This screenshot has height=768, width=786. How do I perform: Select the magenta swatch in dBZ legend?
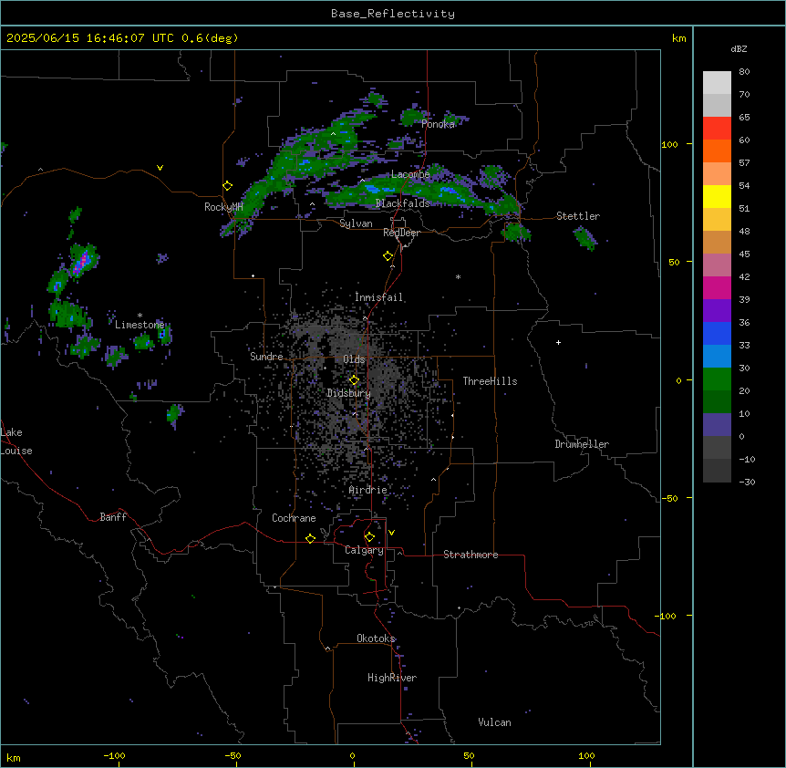[717, 287]
